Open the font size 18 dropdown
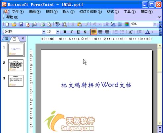Viewport: 163px width, 133px height. [58, 32]
